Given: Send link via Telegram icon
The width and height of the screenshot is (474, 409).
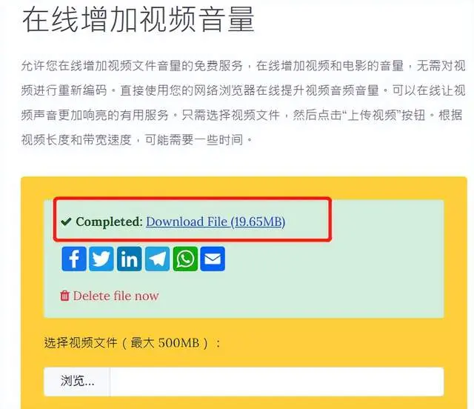Looking at the screenshot, I should 157,259.
